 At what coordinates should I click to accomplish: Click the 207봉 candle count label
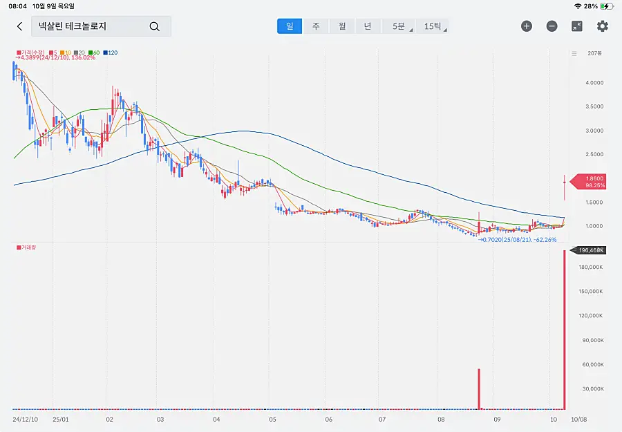[x=594, y=53]
